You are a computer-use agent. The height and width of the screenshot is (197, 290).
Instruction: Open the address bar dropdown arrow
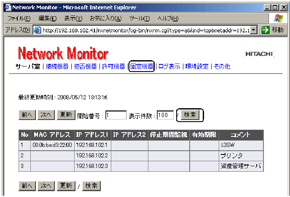point(254,30)
